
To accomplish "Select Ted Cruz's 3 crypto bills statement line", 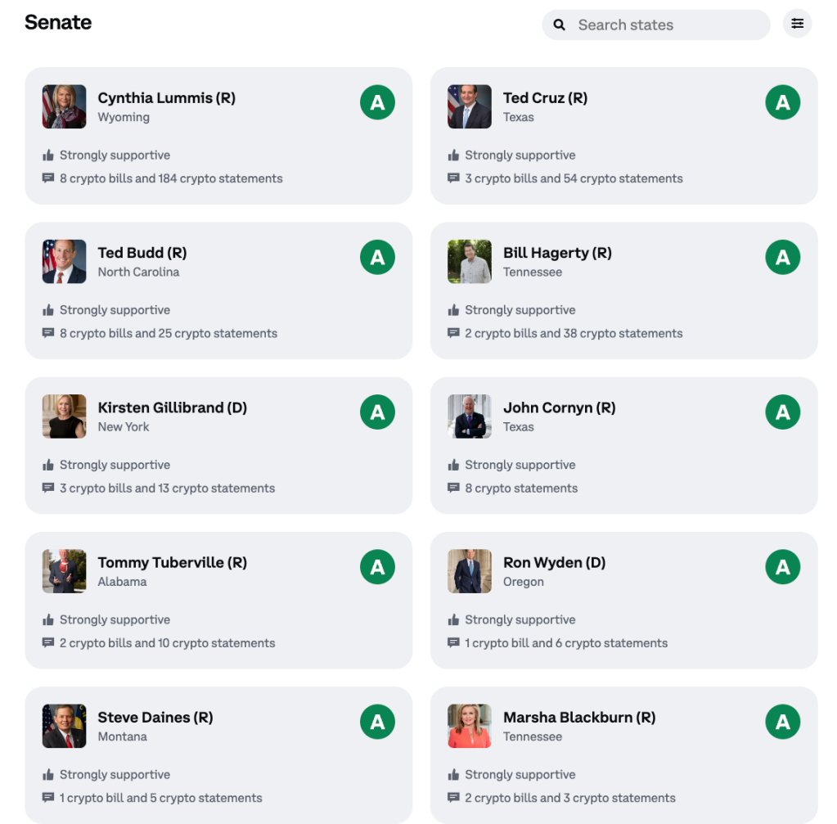I will pos(574,178).
